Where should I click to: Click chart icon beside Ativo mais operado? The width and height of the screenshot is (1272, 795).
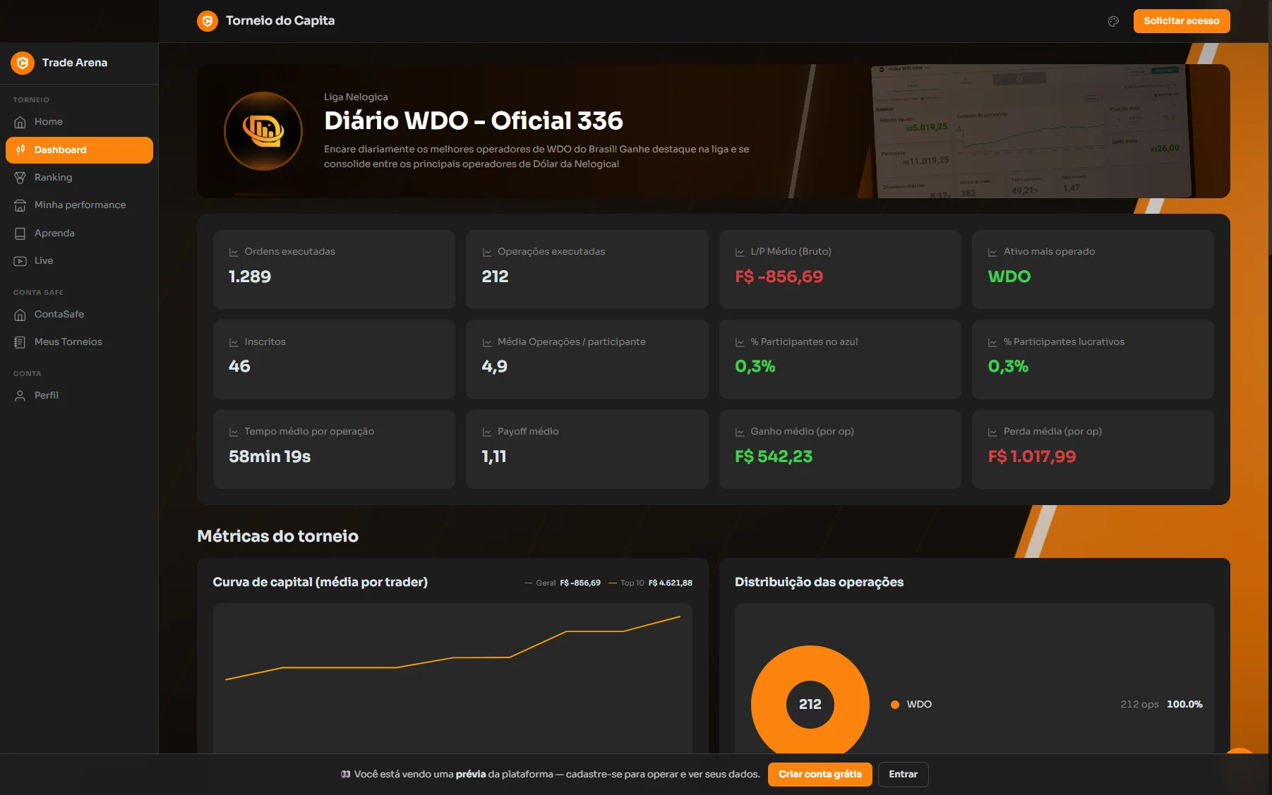coord(992,252)
